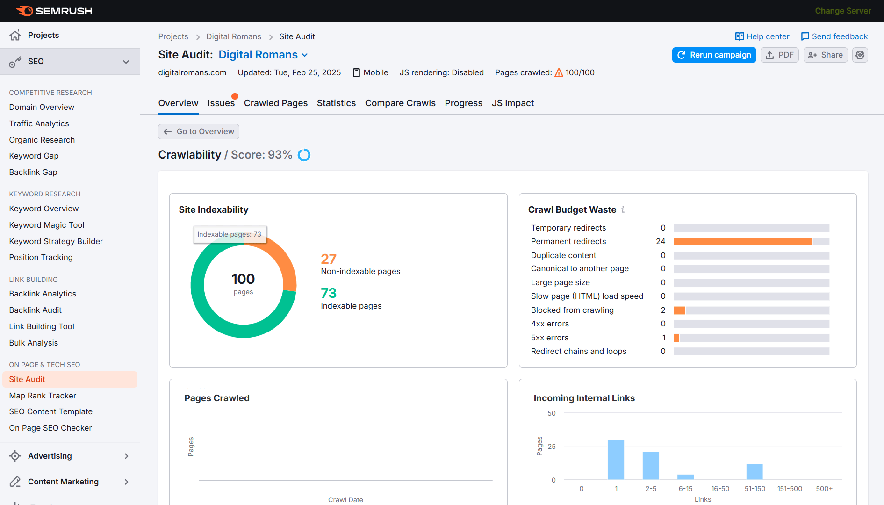This screenshot has width=884, height=505.
Task: Collapse the SEO section chevron
Action: coord(126,62)
